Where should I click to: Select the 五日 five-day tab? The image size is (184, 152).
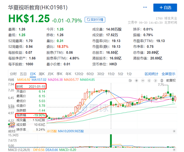coord(23,74)
